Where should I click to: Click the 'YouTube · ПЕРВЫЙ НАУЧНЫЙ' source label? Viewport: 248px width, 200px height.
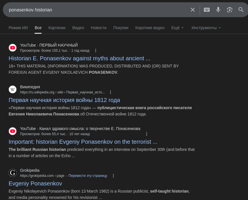pos(49,45)
